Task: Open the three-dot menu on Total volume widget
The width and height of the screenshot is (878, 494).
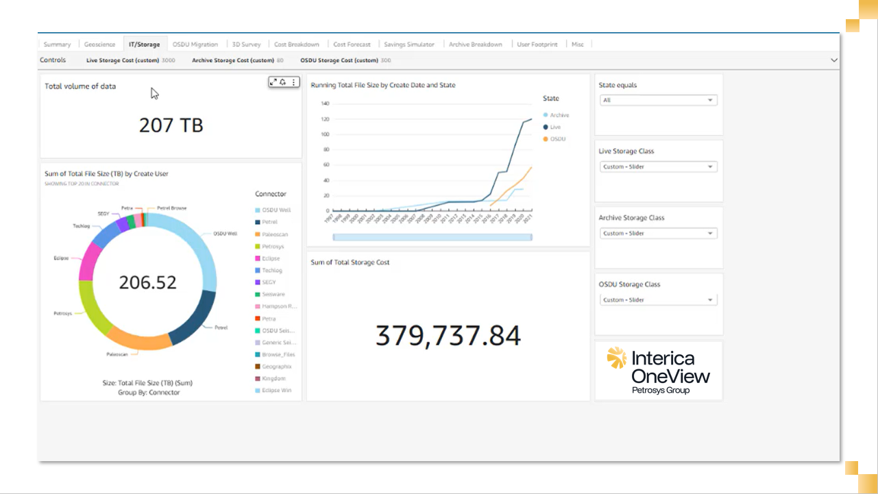Action: 293,82
